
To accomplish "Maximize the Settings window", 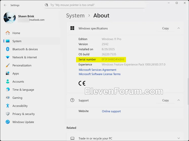I will [177, 3].
